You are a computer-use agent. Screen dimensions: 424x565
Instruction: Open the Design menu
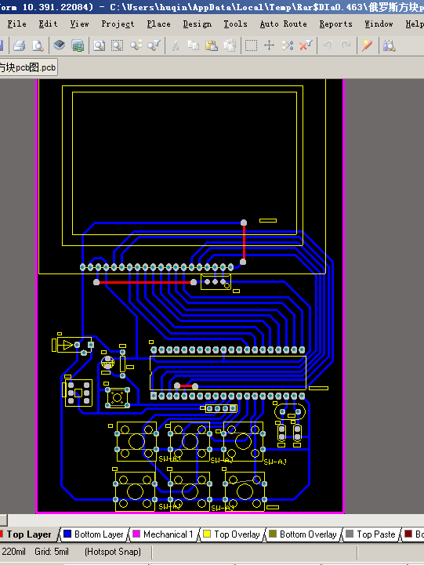click(198, 24)
